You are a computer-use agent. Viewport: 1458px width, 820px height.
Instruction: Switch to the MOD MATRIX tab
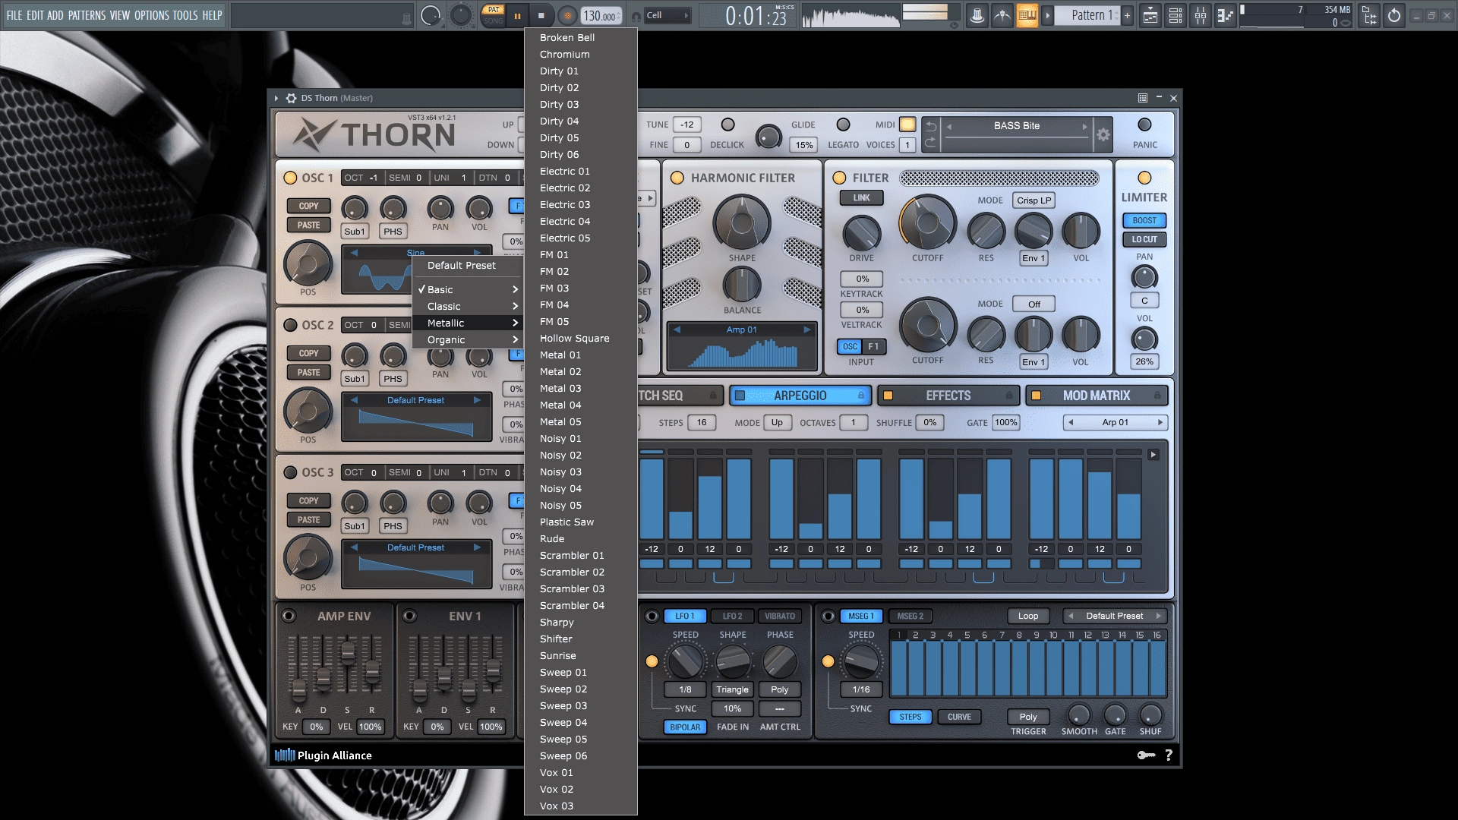(x=1096, y=396)
